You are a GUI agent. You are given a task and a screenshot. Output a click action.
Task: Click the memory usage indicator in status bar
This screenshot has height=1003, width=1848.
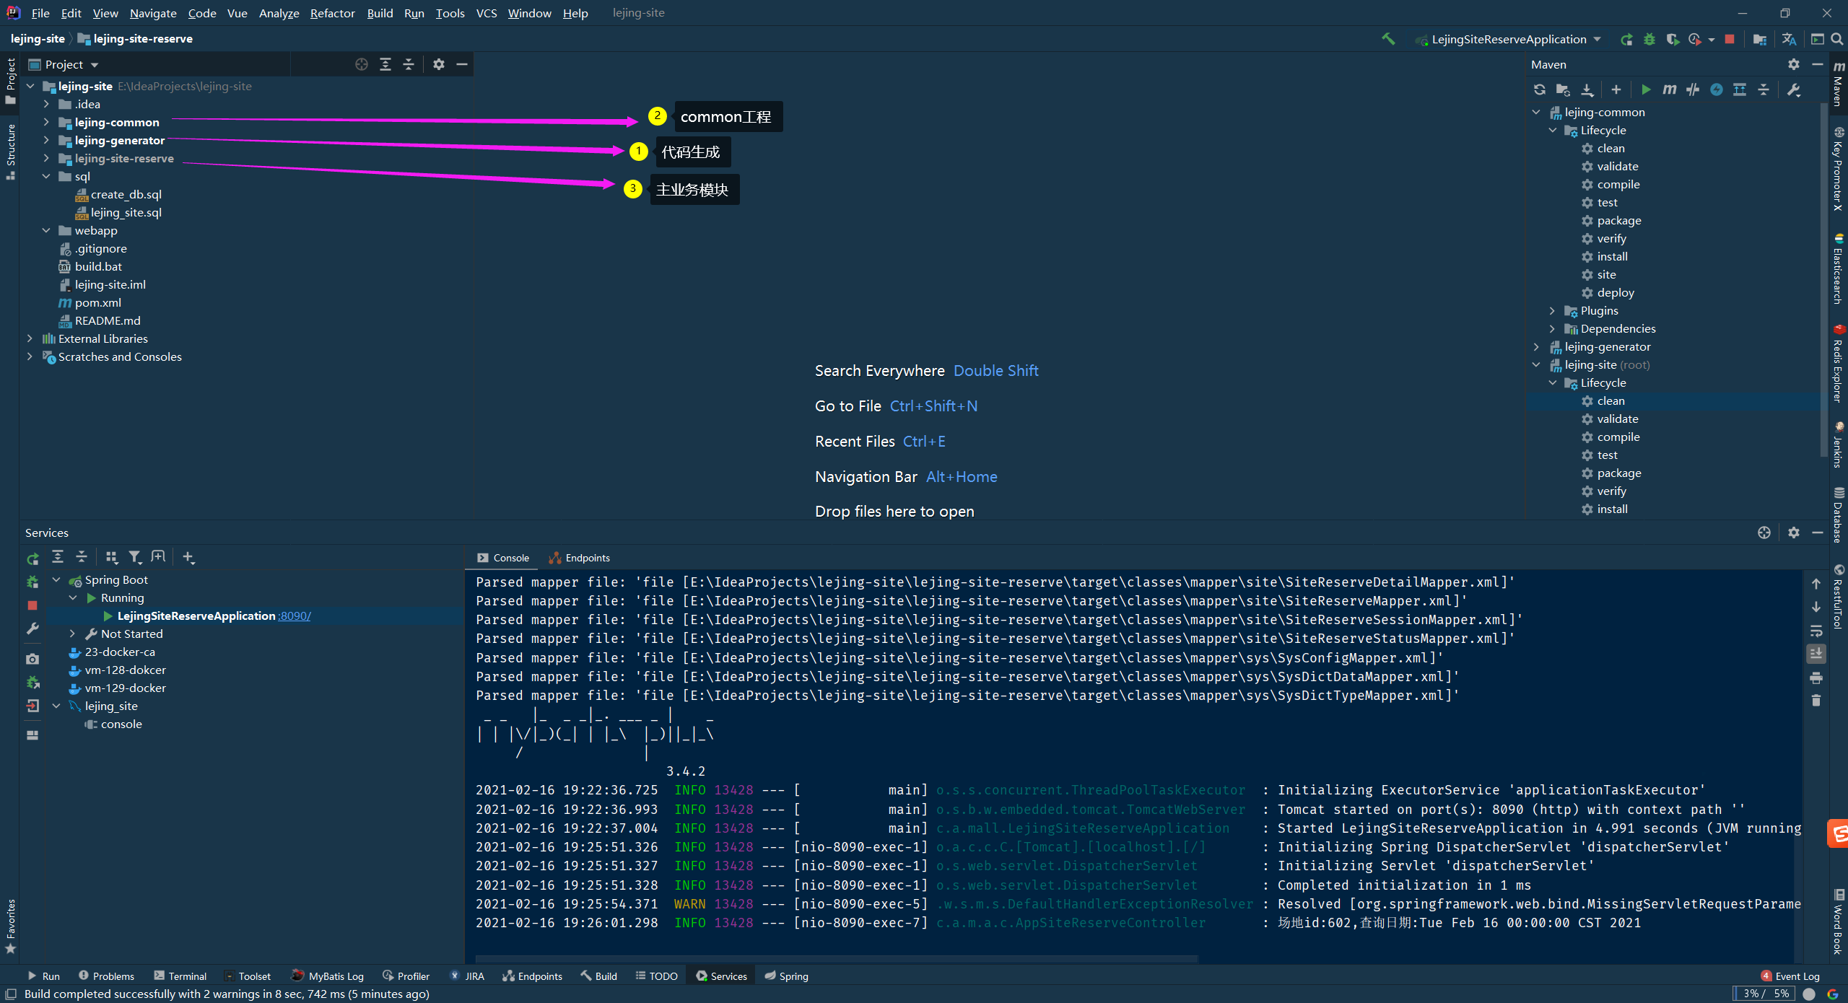[x=1765, y=994]
